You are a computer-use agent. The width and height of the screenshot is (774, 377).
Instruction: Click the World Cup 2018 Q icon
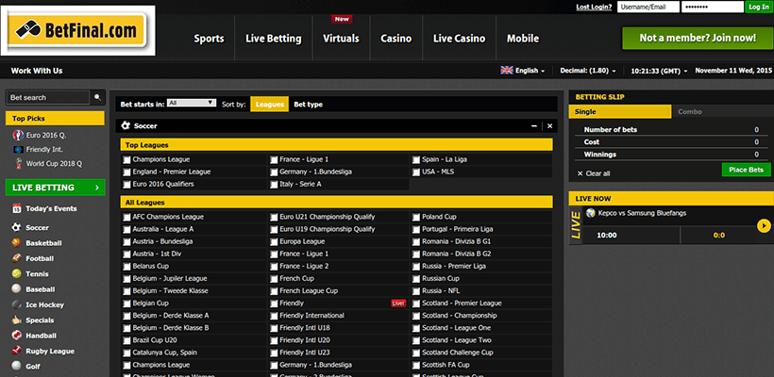pos(18,163)
